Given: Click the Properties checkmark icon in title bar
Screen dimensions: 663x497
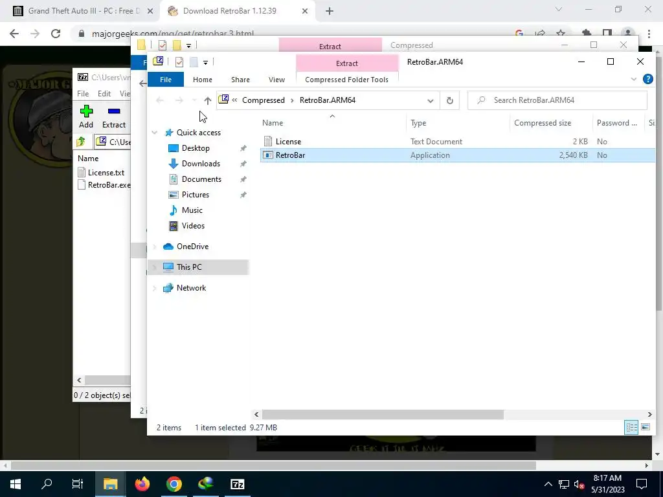Looking at the screenshot, I should (179, 62).
